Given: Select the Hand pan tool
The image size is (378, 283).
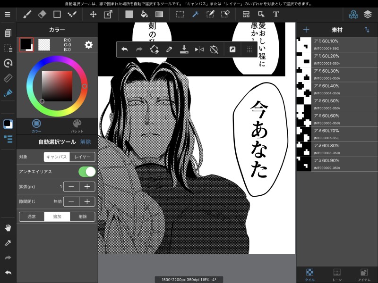Looking at the screenshot, I should (x=8, y=228).
